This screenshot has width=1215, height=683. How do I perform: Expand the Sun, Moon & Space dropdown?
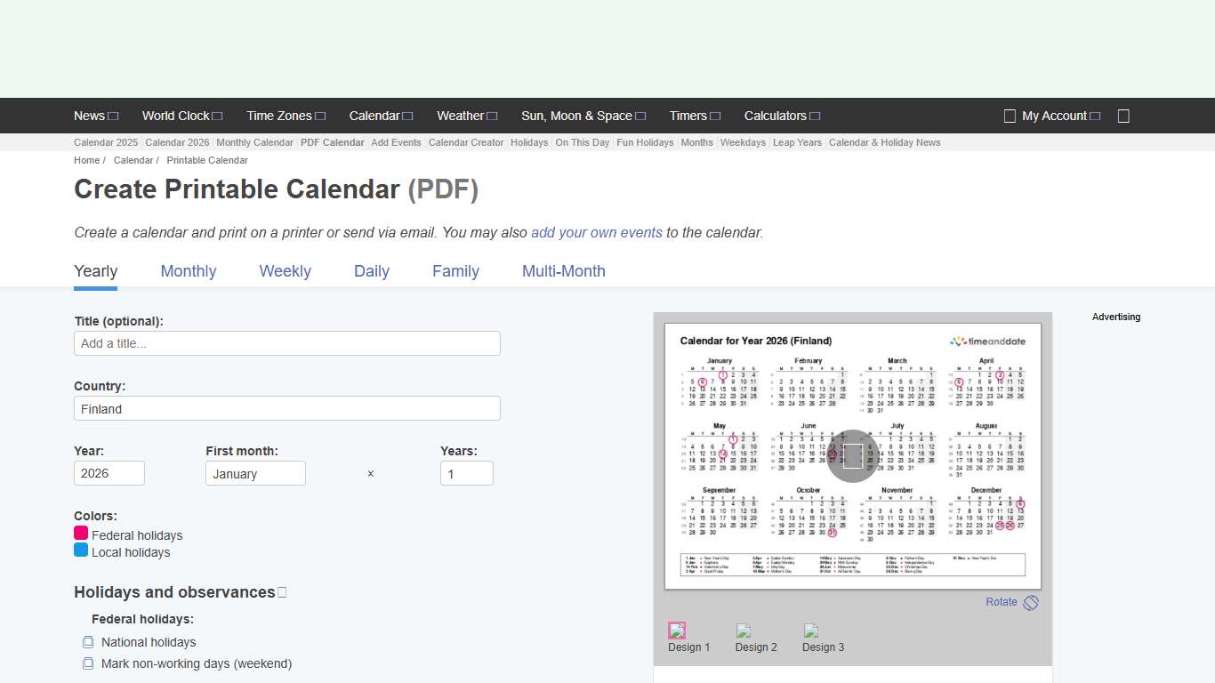coord(638,116)
